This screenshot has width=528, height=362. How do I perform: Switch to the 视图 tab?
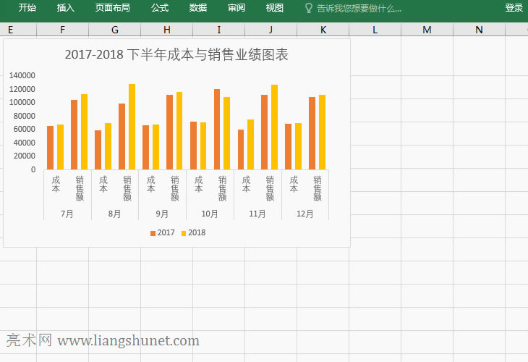(275, 8)
